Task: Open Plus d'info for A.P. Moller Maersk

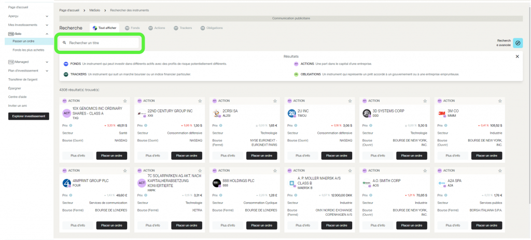Action: coord(303,225)
